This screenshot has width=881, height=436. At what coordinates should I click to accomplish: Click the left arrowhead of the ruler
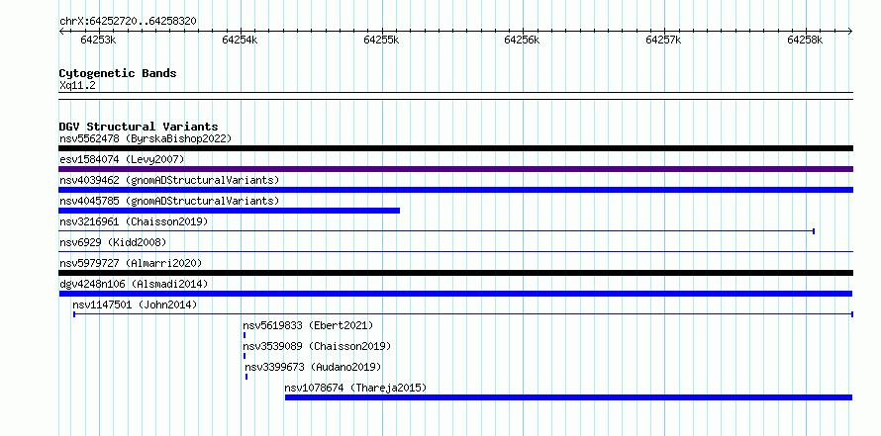coord(61,31)
